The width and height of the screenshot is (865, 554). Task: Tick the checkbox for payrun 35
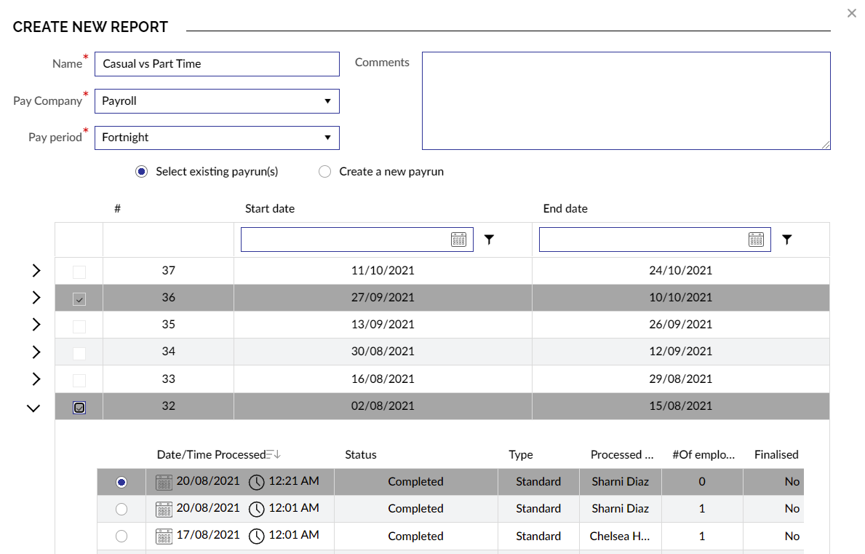click(79, 325)
